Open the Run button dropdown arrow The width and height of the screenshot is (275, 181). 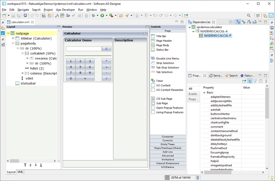[x=106, y=16]
